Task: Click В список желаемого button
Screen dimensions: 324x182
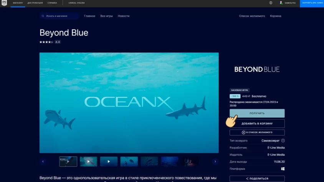Action: 257,133
